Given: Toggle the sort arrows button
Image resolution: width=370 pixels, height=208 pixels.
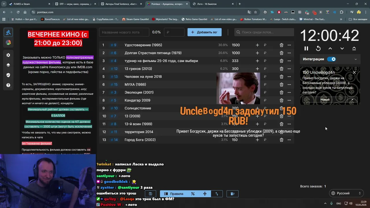Looking at the screenshot, I should pos(217,194).
